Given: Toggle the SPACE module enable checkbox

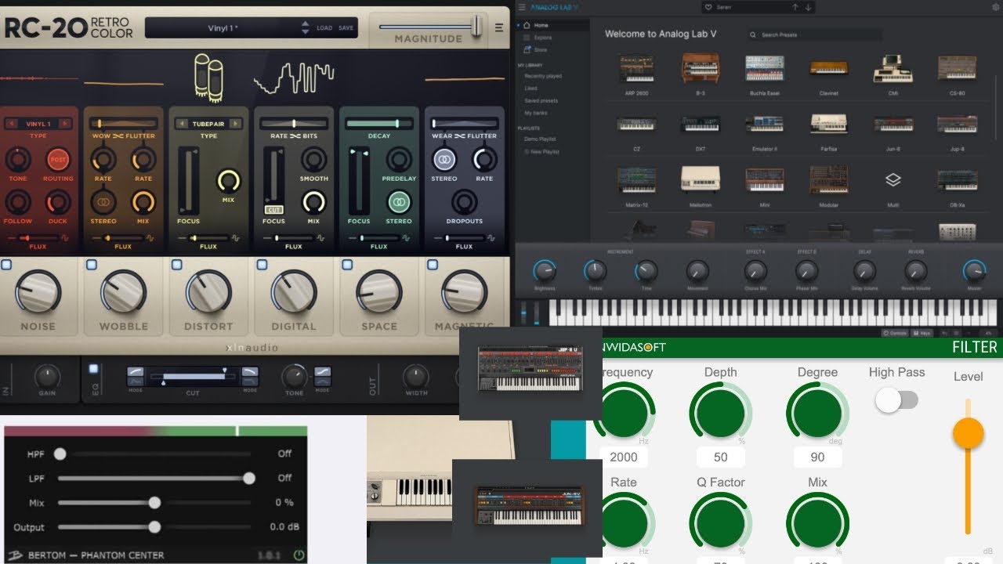Looking at the screenshot, I should pyautogui.click(x=346, y=265).
